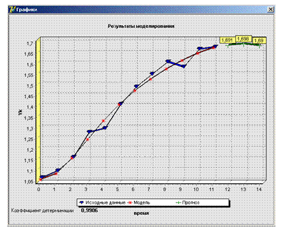Screen dimensions: 283x231
Task: Click the forecast label 1,691
Action: 227,41
